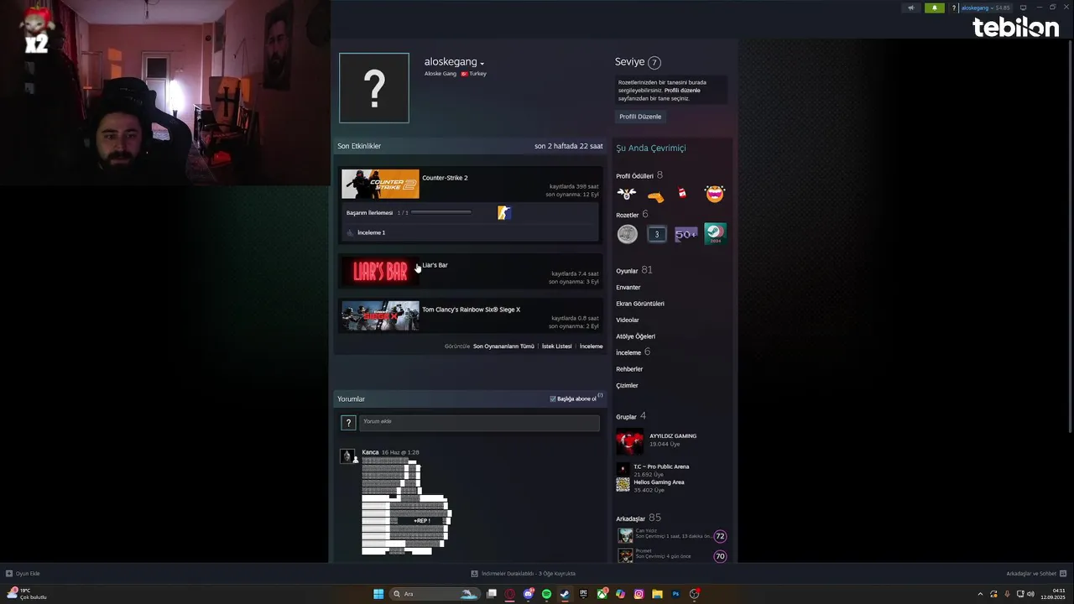Open friend with level 70 badge
The height and width of the screenshot is (604, 1074).
tap(672, 555)
